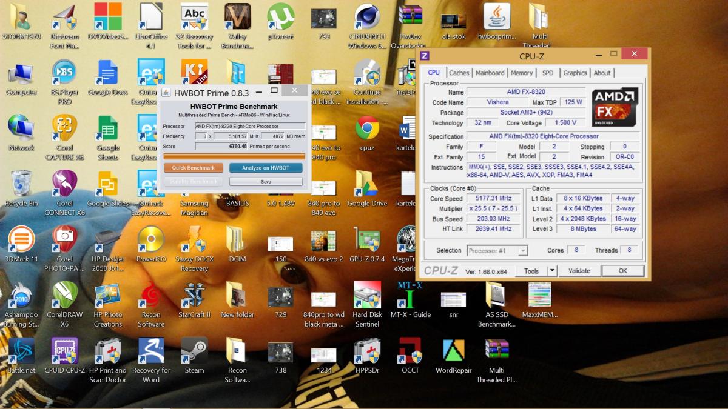Screen dimensions: 728x409
Task: Open the Computer desktop icon
Action: click(21, 78)
